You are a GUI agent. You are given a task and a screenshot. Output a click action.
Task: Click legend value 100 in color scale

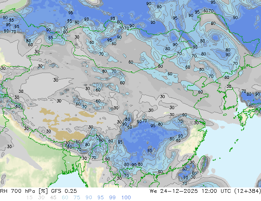pos(126,198)
